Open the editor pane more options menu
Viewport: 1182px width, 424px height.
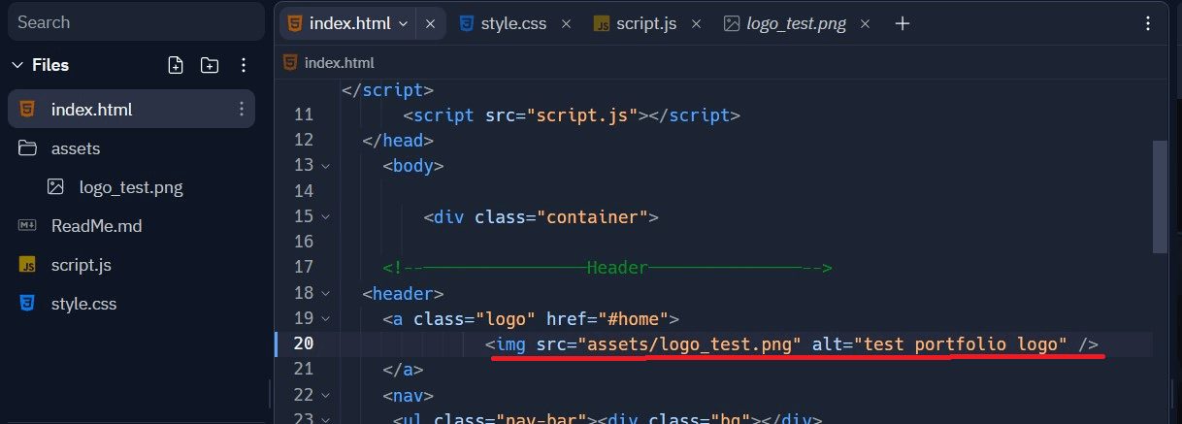[1149, 23]
